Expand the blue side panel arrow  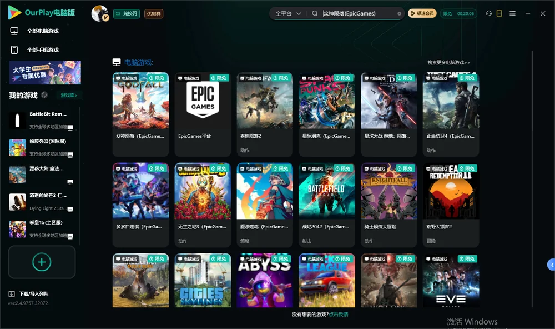[x=551, y=265]
